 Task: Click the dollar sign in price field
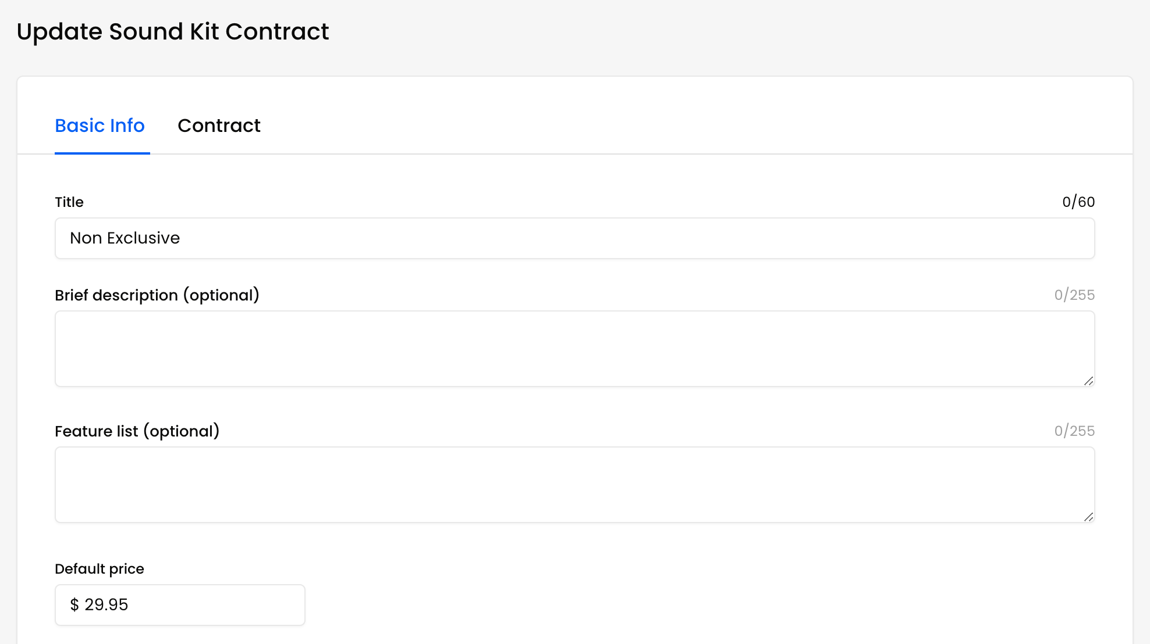pos(74,605)
